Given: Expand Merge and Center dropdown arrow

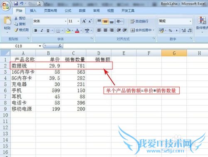Looking at the screenshot, I should (154, 30).
